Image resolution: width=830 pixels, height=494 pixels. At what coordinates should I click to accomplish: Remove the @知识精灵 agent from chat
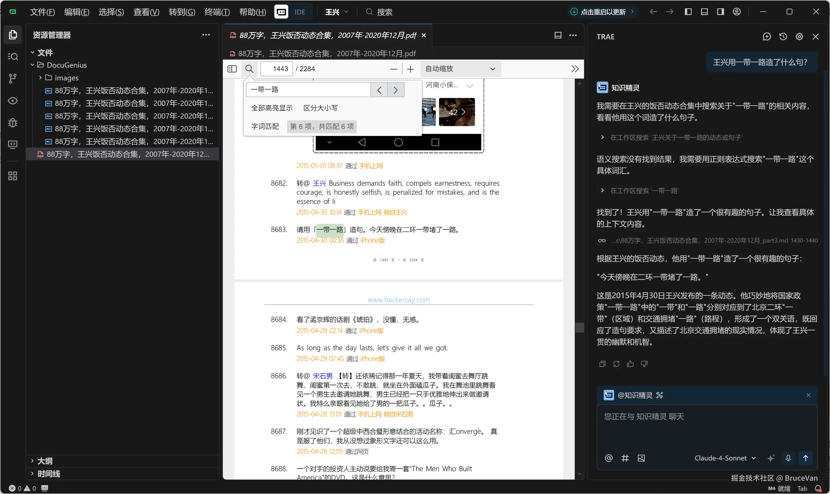[x=808, y=395]
